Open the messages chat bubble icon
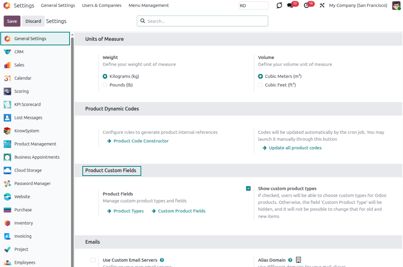This screenshot has width=403, height=267. click(x=290, y=6)
